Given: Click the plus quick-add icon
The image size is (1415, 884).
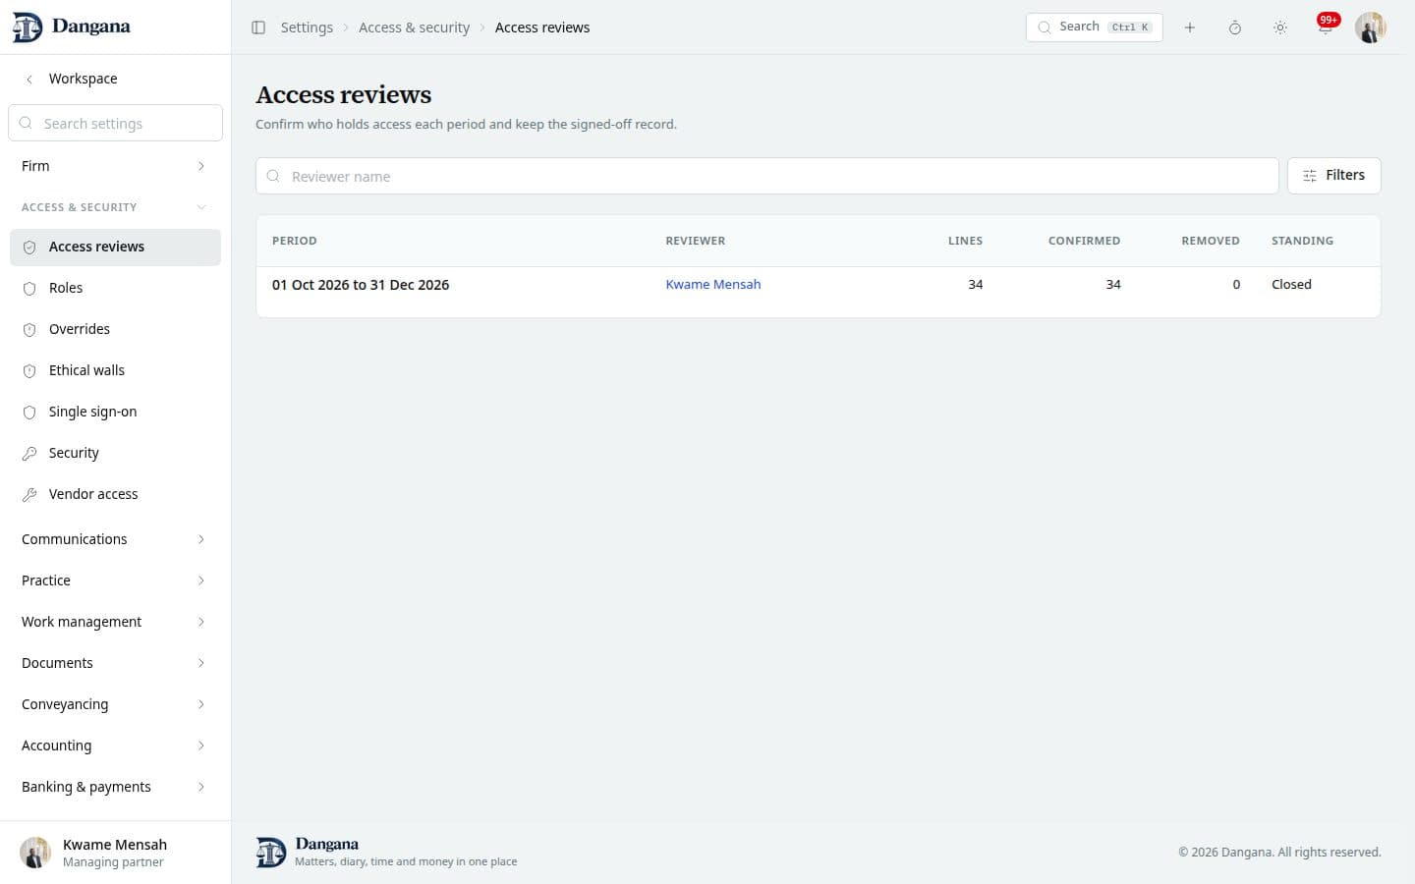Looking at the screenshot, I should 1189,28.
